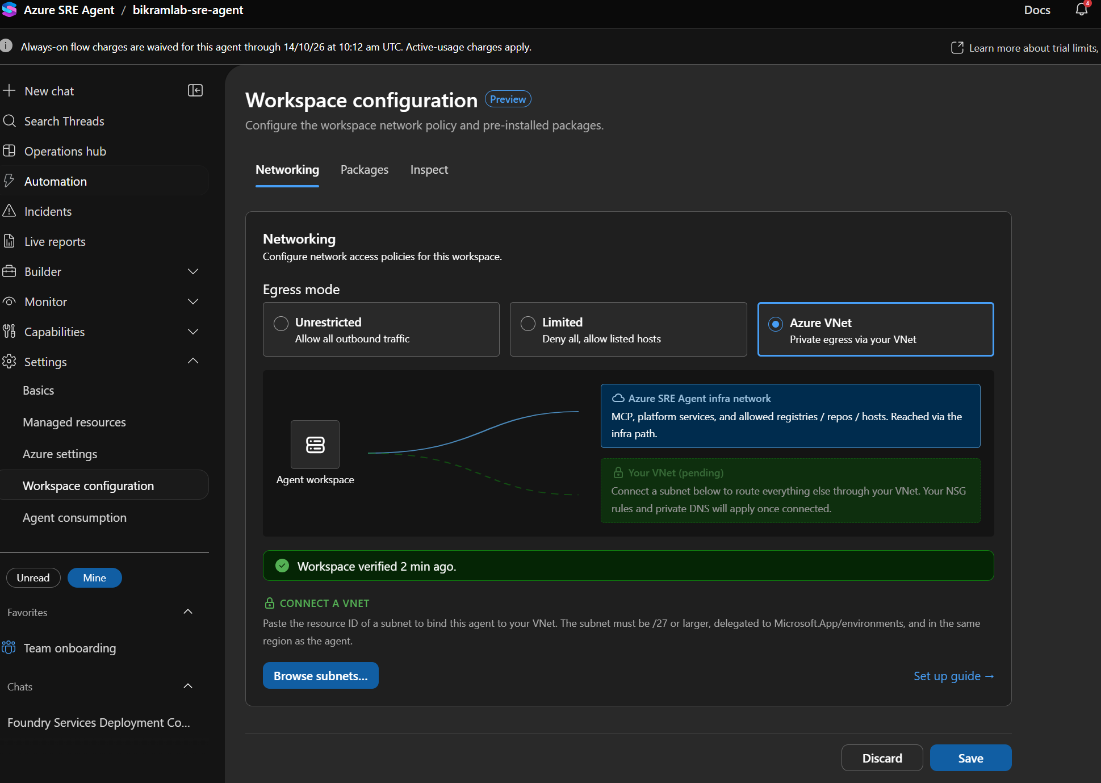Click the info icon in trial banner
This screenshot has height=783, width=1101.
point(6,46)
